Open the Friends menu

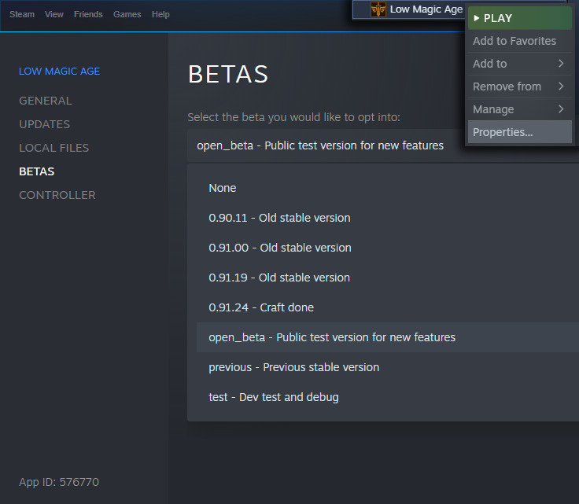88,14
